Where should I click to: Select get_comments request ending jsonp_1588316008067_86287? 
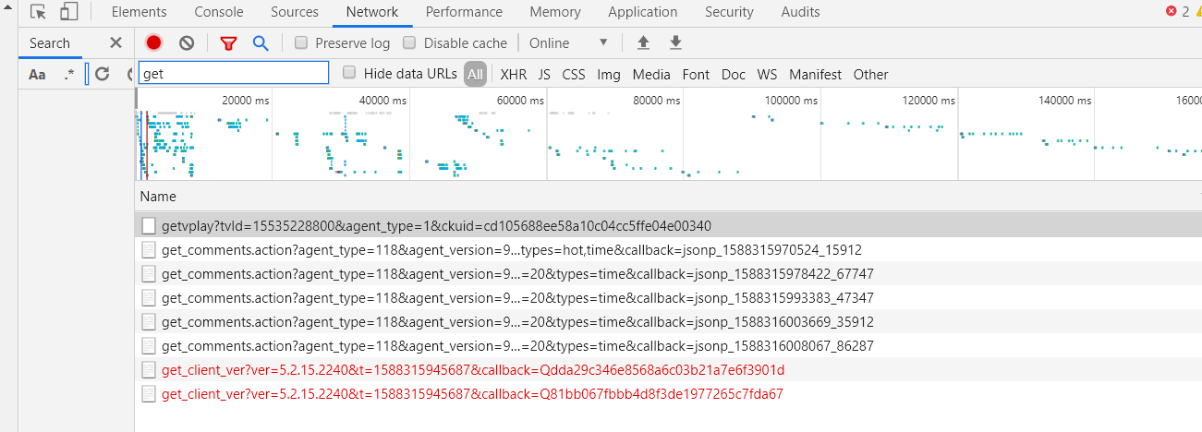click(668, 345)
